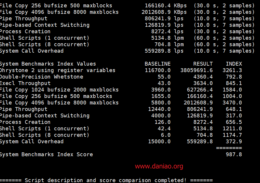The width and height of the screenshot is (260, 183).
Task: Click the Pipe-based Context Switching index 317.0
Action: [234, 116]
